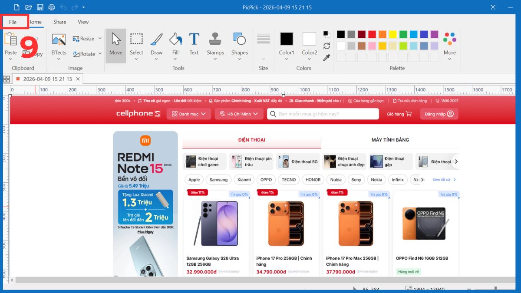
Task: Click the Điện thoại chơi game category card
Action: tap(204, 161)
